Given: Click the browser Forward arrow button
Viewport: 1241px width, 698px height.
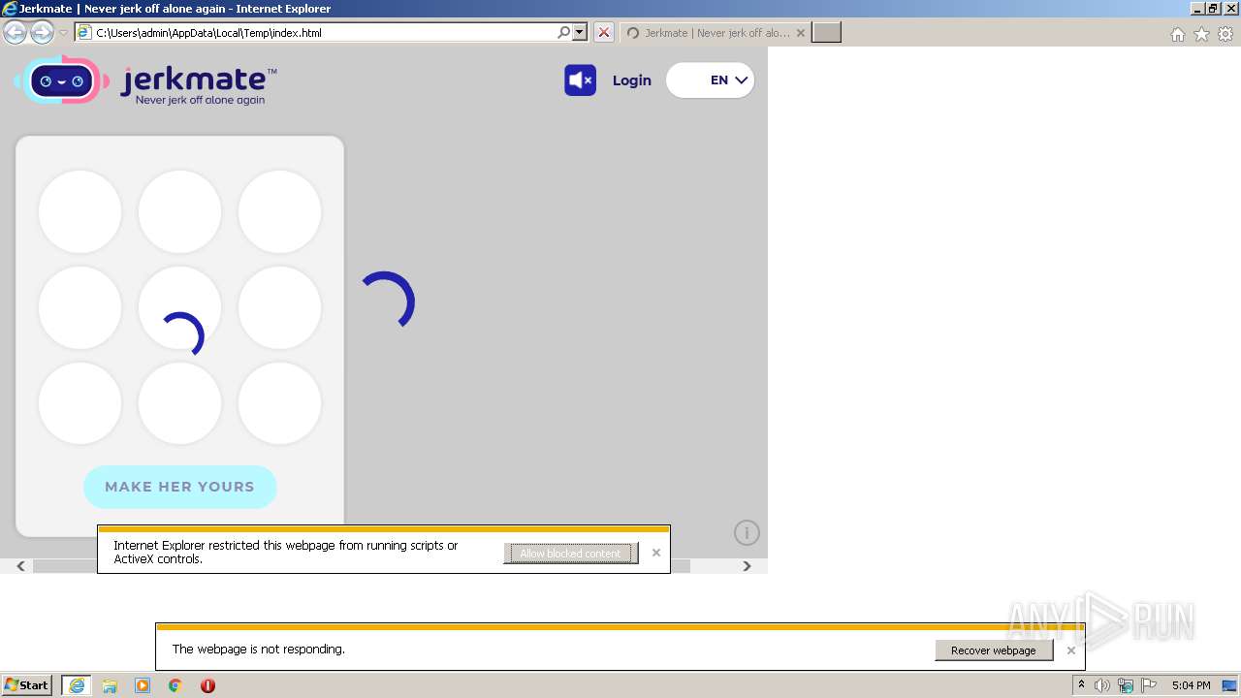Looking at the screenshot, I should (x=42, y=33).
